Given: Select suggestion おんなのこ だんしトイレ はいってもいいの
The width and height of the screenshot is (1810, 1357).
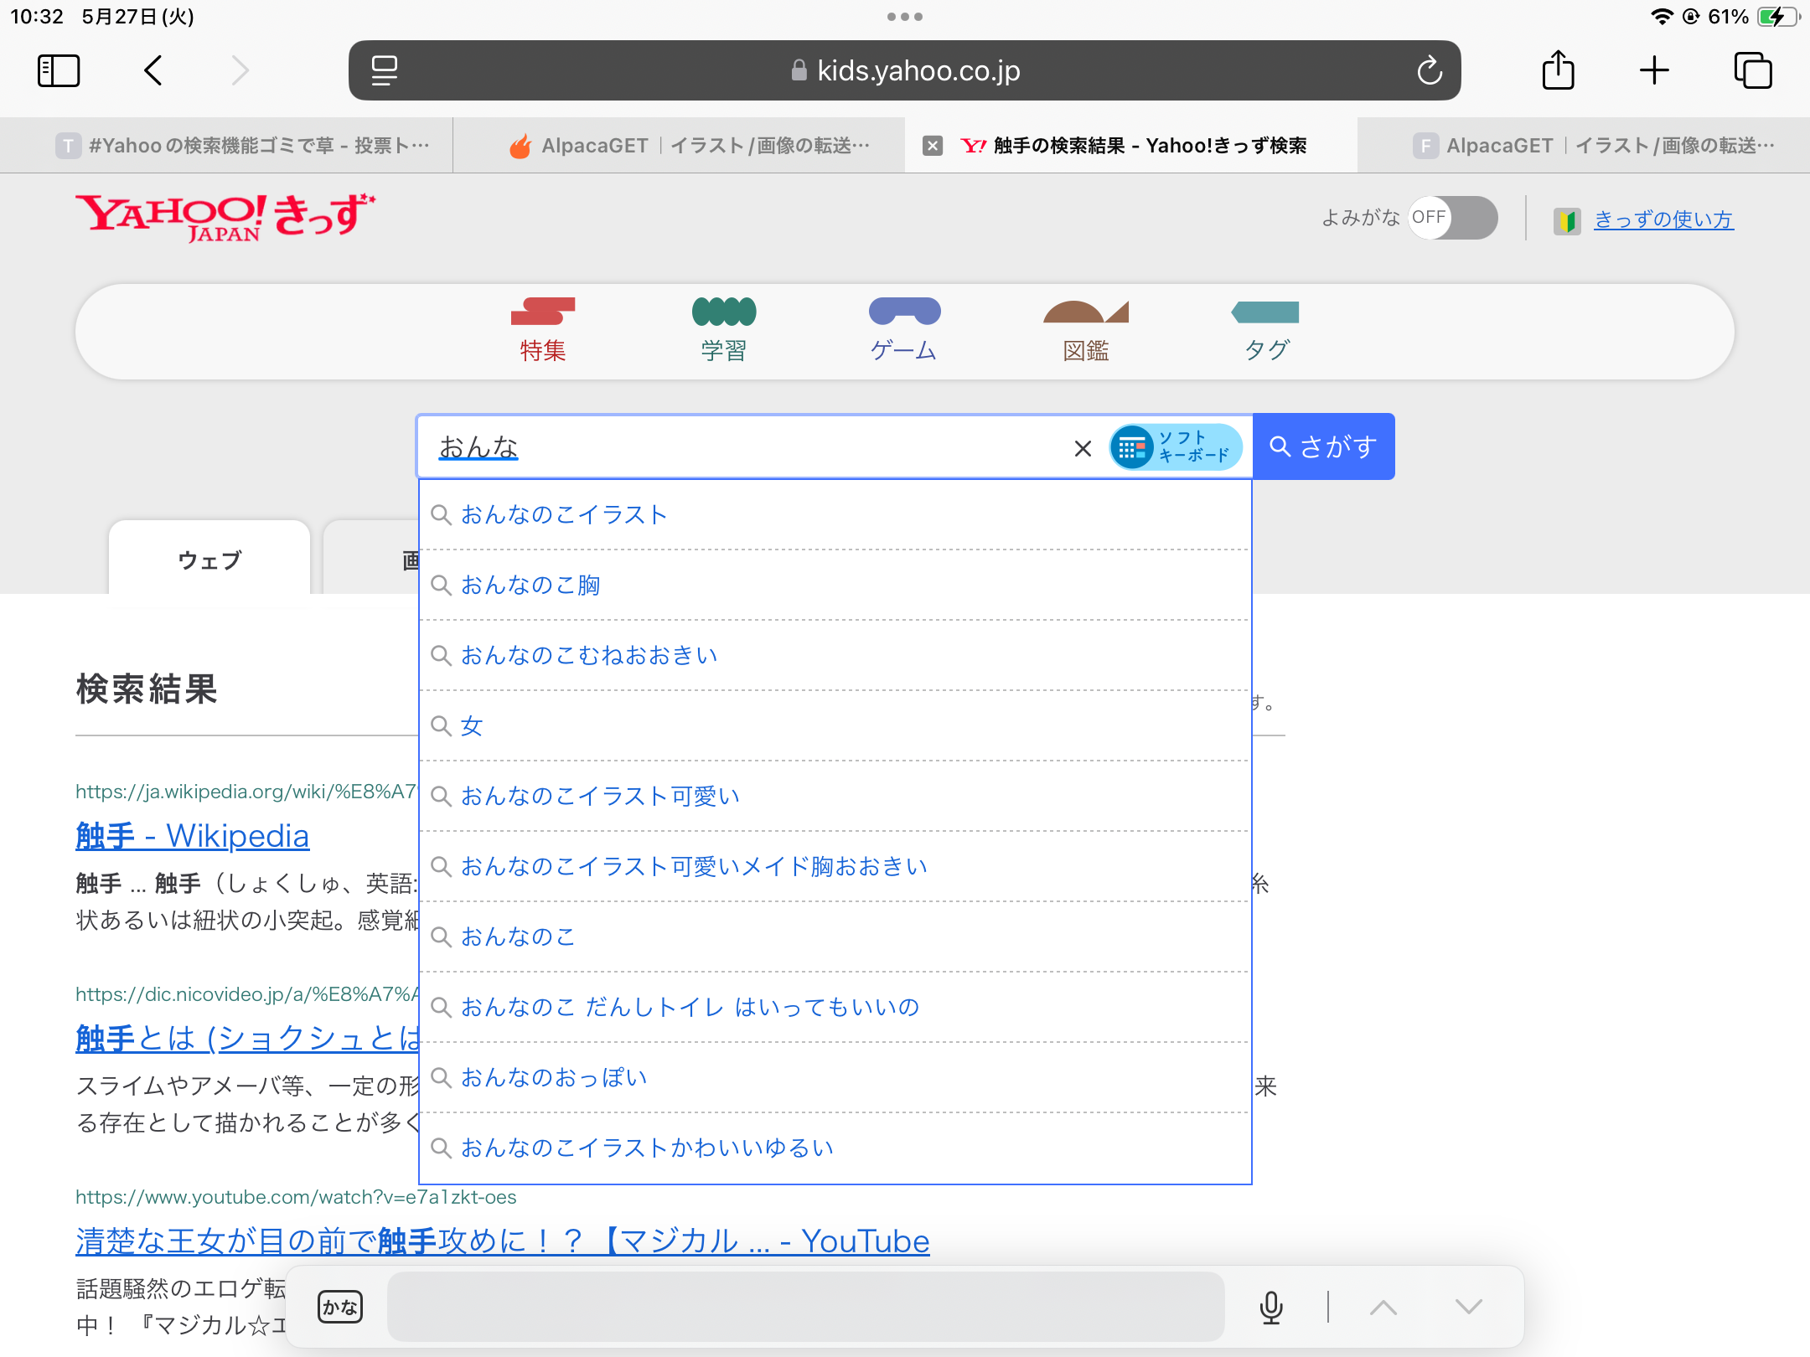Looking at the screenshot, I should tap(835, 1007).
